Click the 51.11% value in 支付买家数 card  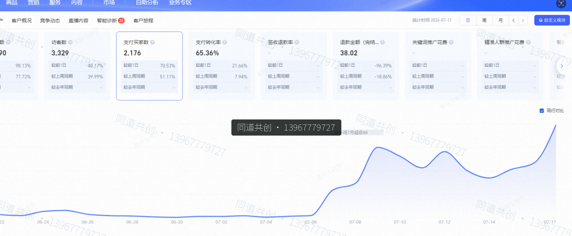coord(167,77)
